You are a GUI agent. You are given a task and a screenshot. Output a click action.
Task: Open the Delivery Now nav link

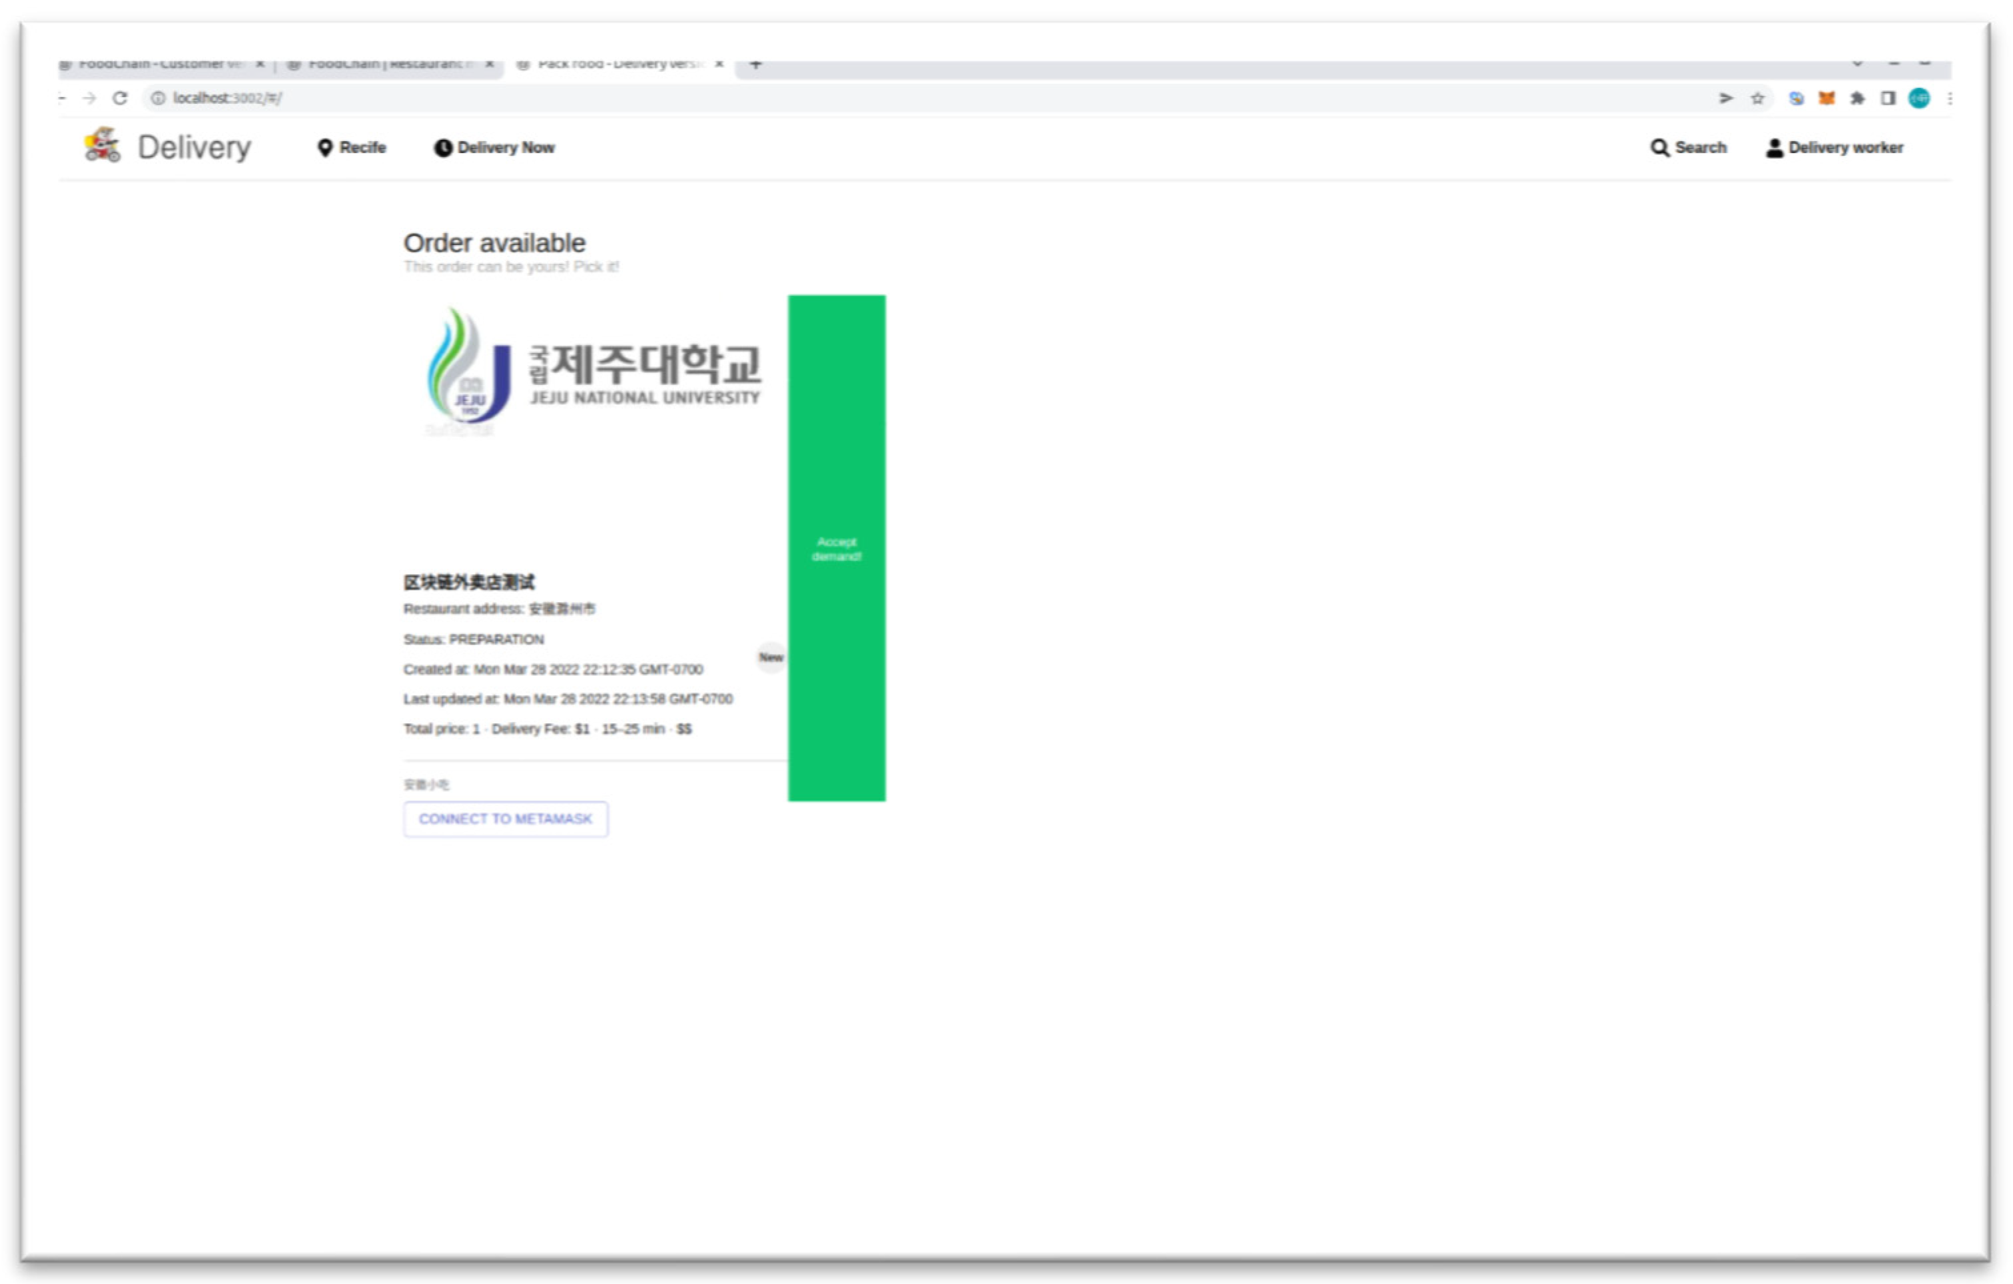tap(505, 148)
